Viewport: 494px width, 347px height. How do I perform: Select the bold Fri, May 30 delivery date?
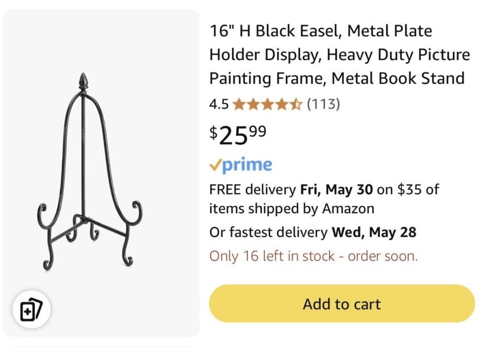pos(336,189)
